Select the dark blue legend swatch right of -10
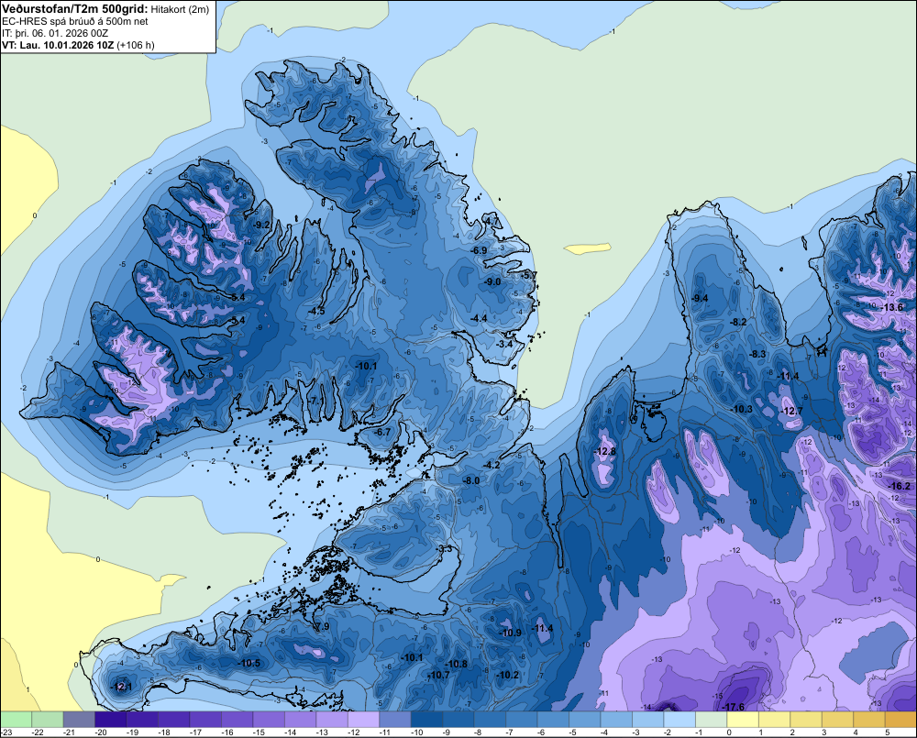Viewport: 917px width, 738px height. tap(426, 720)
